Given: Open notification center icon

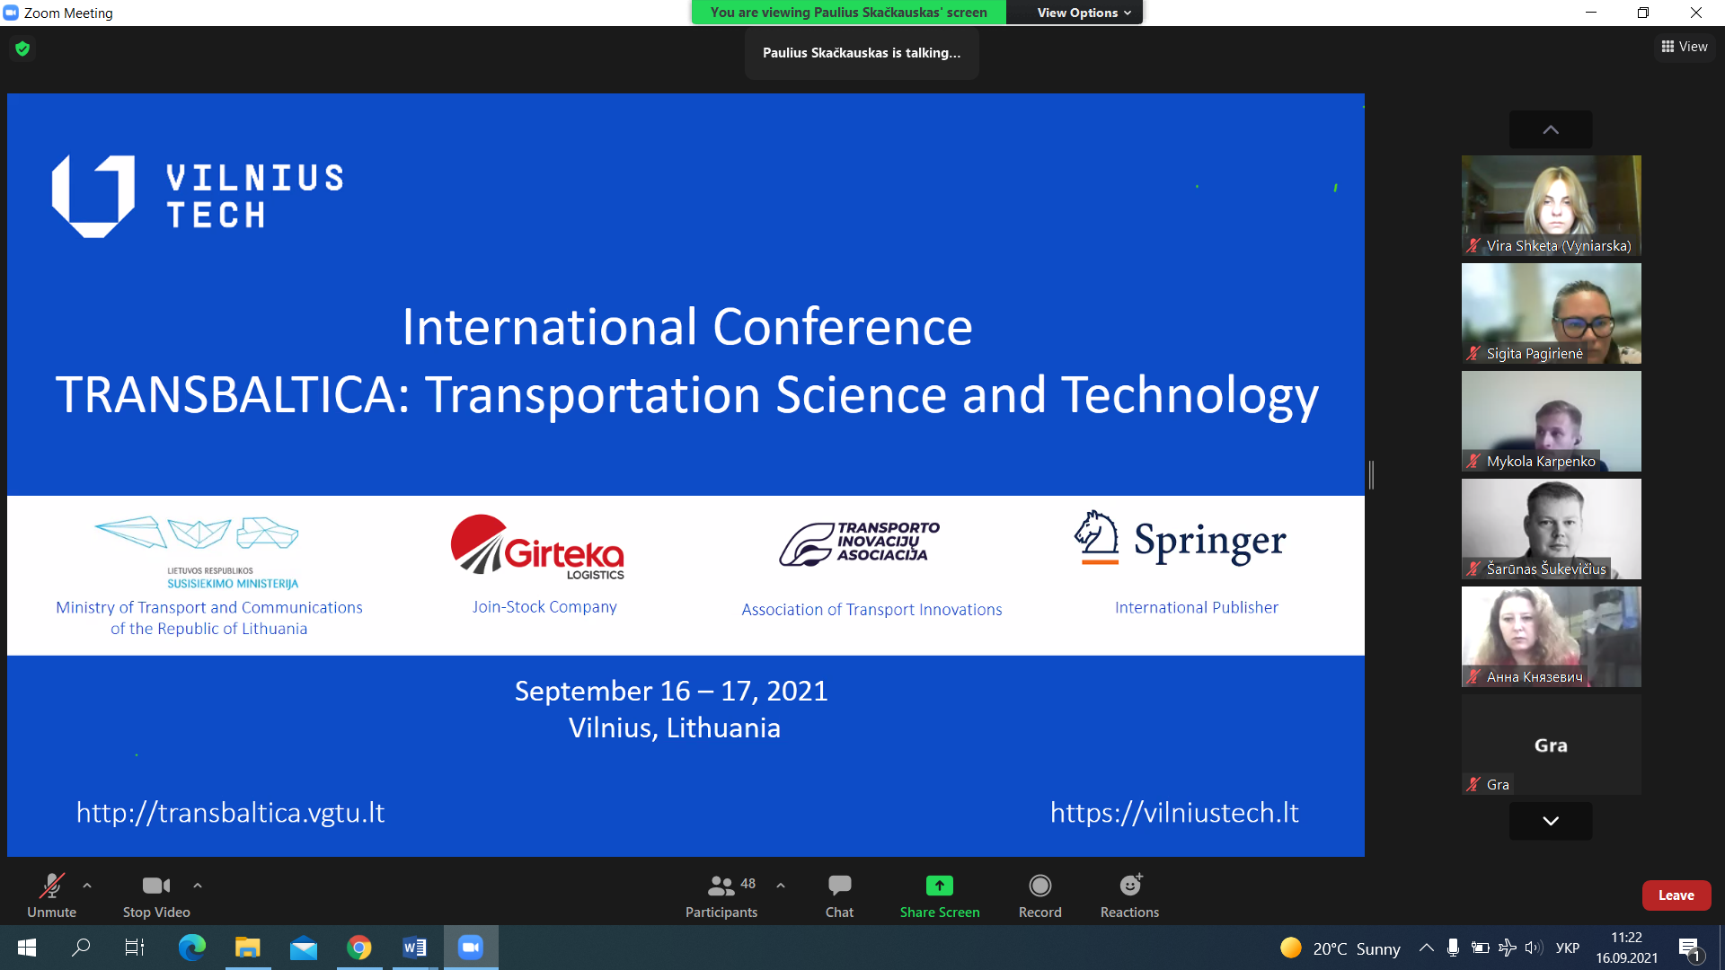Looking at the screenshot, I should [1690, 948].
